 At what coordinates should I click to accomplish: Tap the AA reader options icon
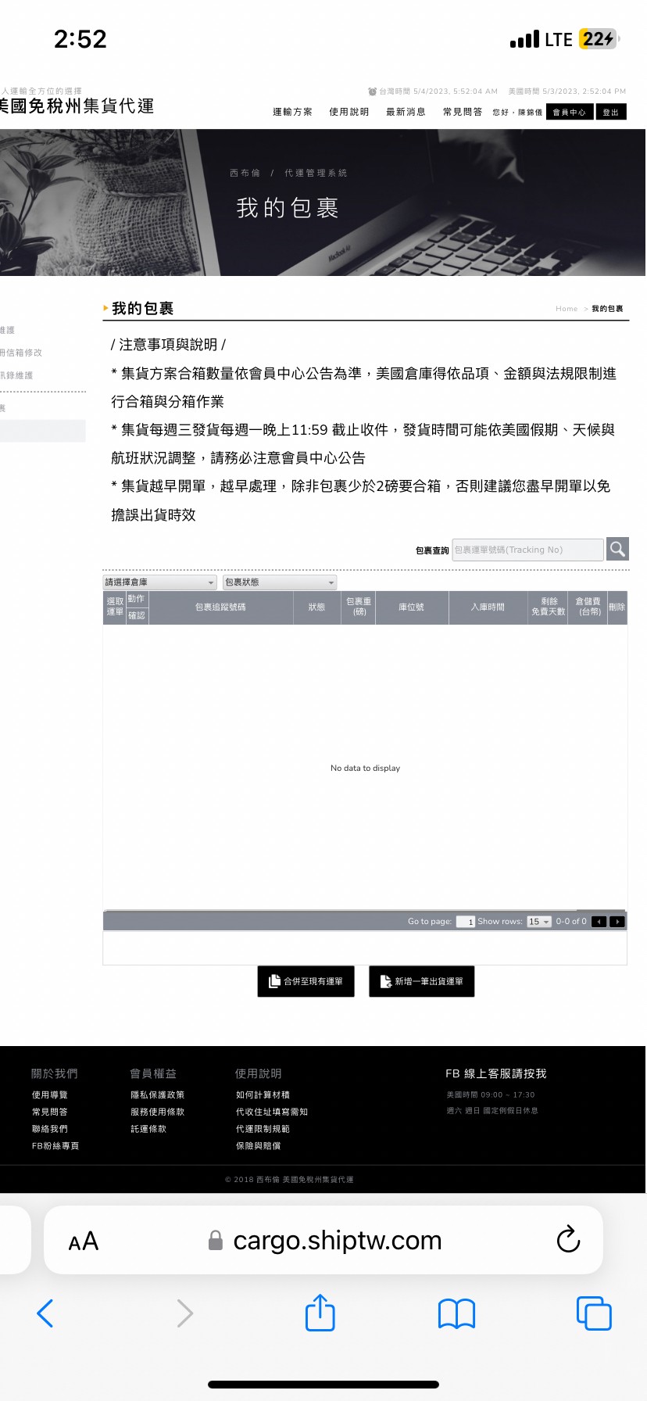click(x=84, y=1241)
